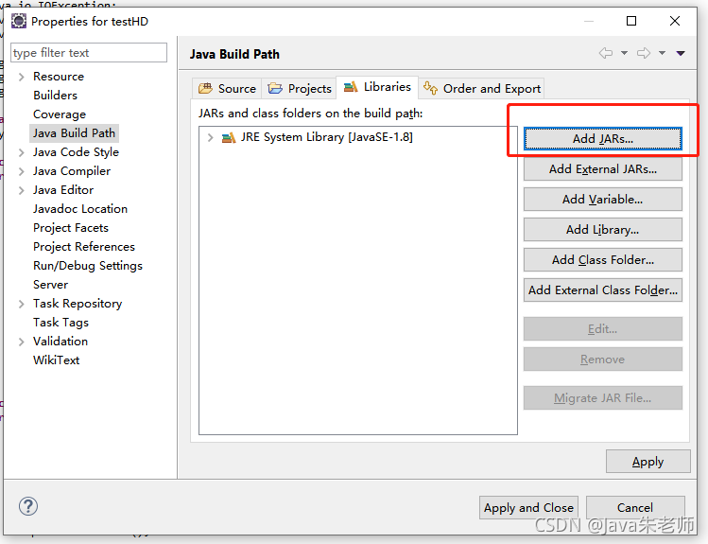Click the help question mark icon
The width and height of the screenshot is (708, 544).
pyautogui.click(x=28, y=506)
